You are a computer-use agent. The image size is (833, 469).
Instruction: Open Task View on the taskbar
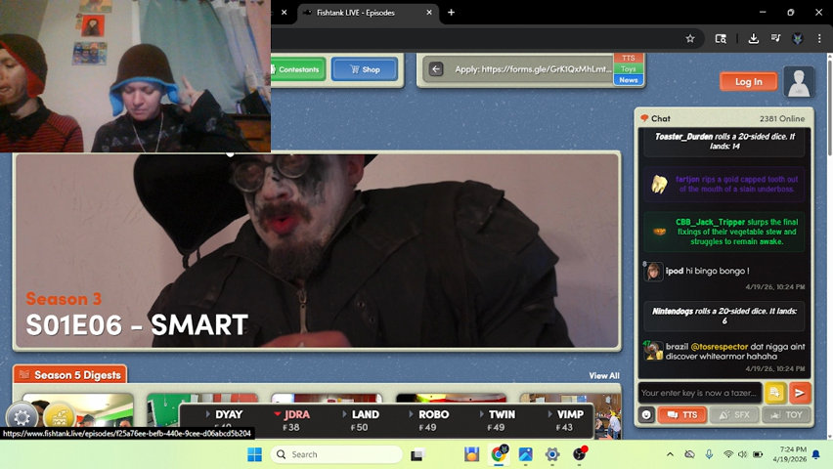tap(417, 454)
